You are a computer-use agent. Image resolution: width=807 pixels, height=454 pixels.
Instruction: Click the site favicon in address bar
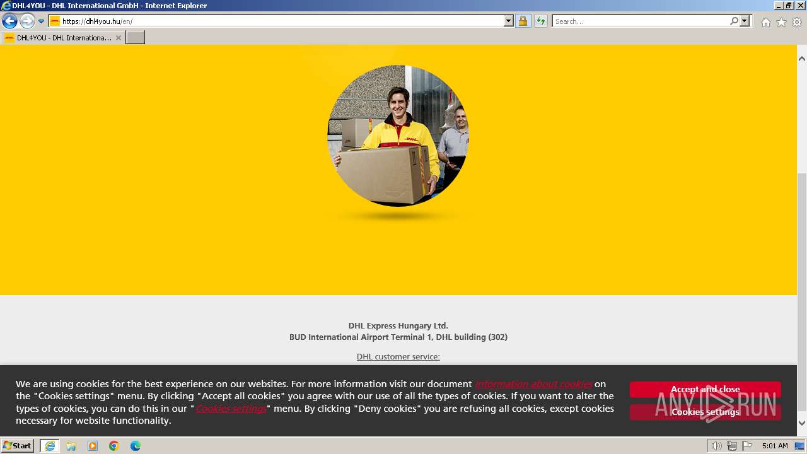click(x=55, y=21)
